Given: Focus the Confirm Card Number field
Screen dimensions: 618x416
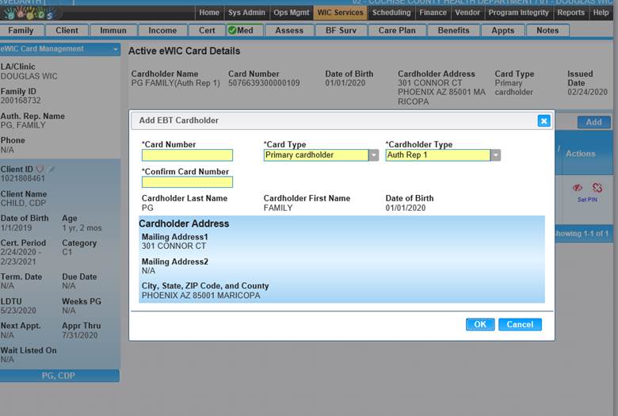Looking at the screenshot, I should (187, 182).
